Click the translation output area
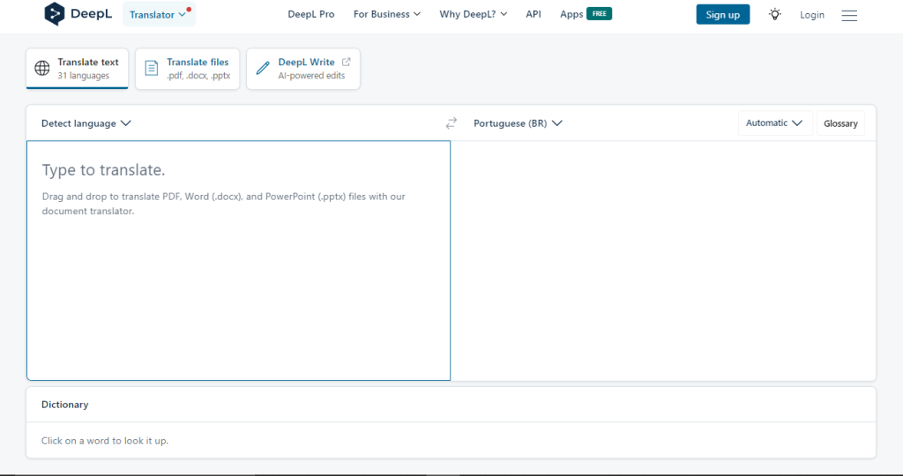The height and width of the screenshot is (476, 903). tap(663, 261)
